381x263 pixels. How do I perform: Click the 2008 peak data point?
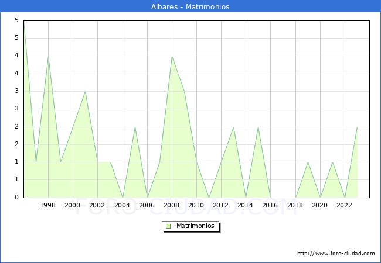click(x=172, y=57)
